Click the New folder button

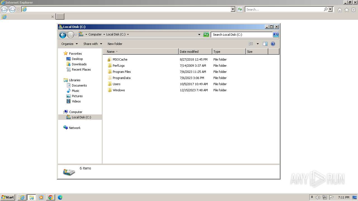click(115, 44)
